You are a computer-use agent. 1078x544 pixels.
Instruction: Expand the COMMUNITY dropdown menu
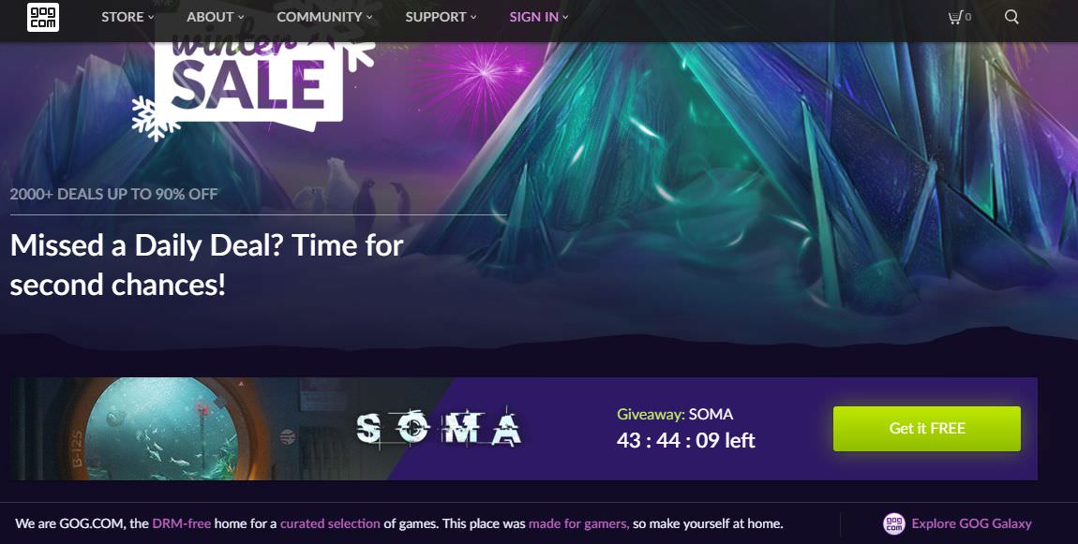pos(324,17)
